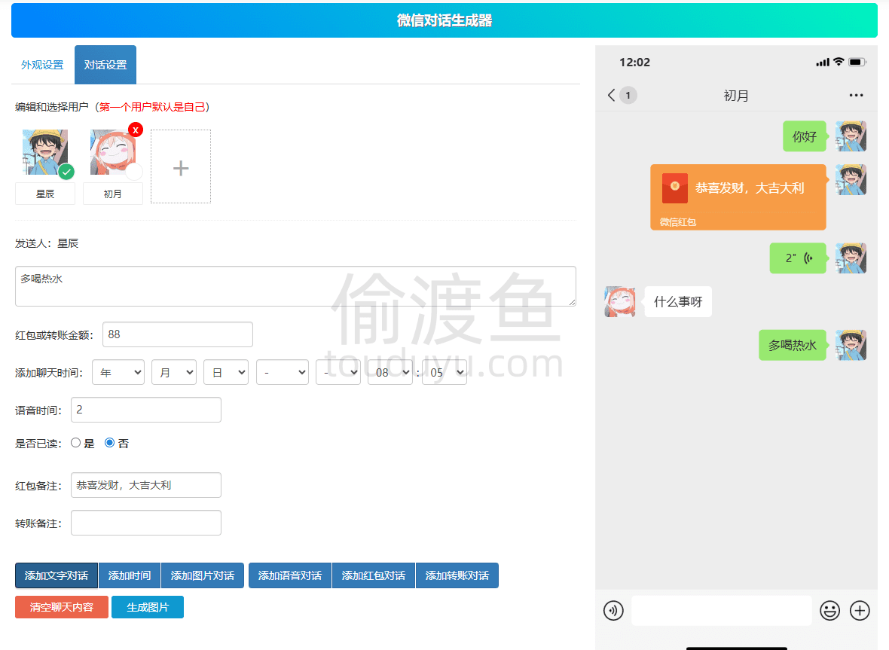Select the 初月 user avatar

click(x=113, y=152)
